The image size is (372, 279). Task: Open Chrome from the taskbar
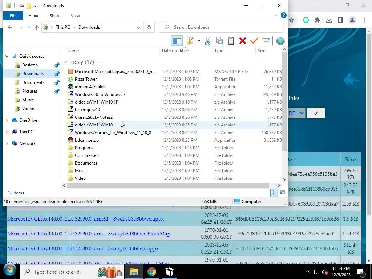(x=151, y=272)
